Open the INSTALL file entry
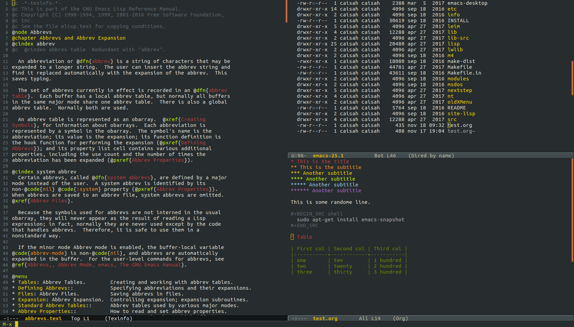The width and height of the screenshot is (574, 327). [458, 21]
